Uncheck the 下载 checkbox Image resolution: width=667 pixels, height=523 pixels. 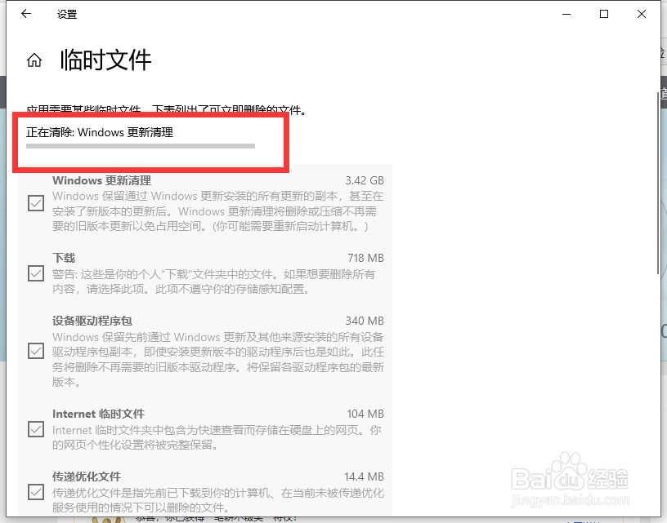[36, 273]
